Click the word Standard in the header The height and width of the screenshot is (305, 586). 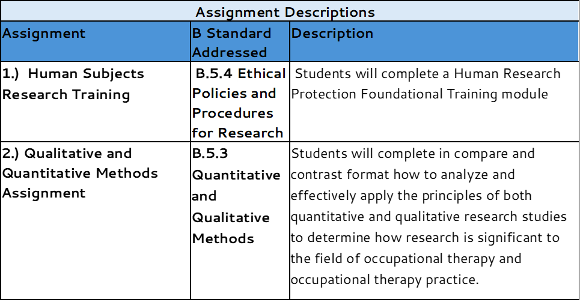click(239, 34)
